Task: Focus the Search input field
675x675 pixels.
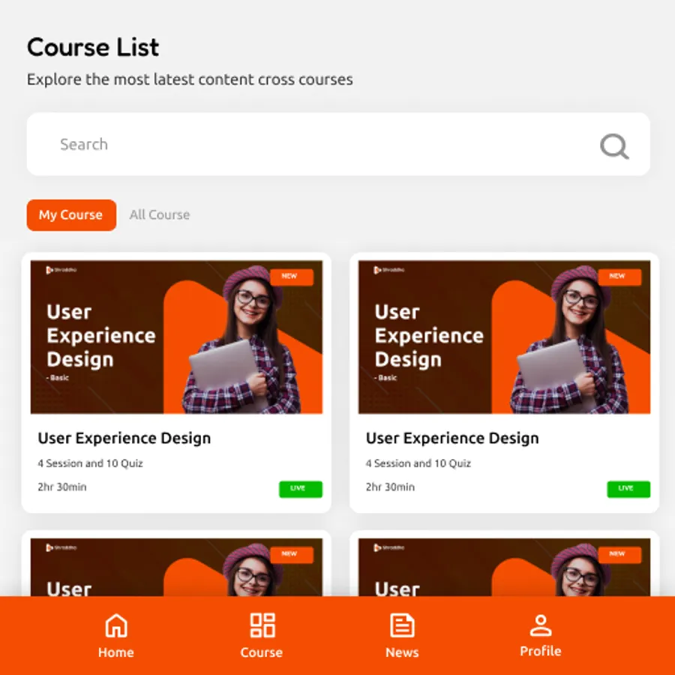Action: [338, 144]
